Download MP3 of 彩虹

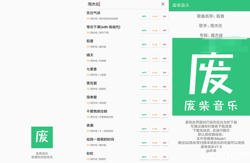click(144, 157)
